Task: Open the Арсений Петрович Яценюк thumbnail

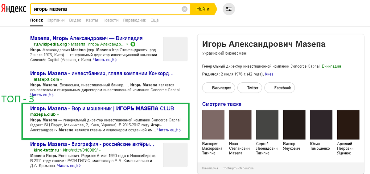Action: [x=348, y=125]
